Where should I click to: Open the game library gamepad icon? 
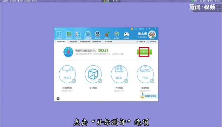click(126, 34)
